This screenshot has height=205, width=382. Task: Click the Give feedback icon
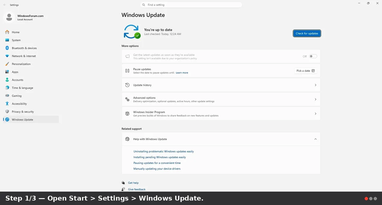point(123,190)
